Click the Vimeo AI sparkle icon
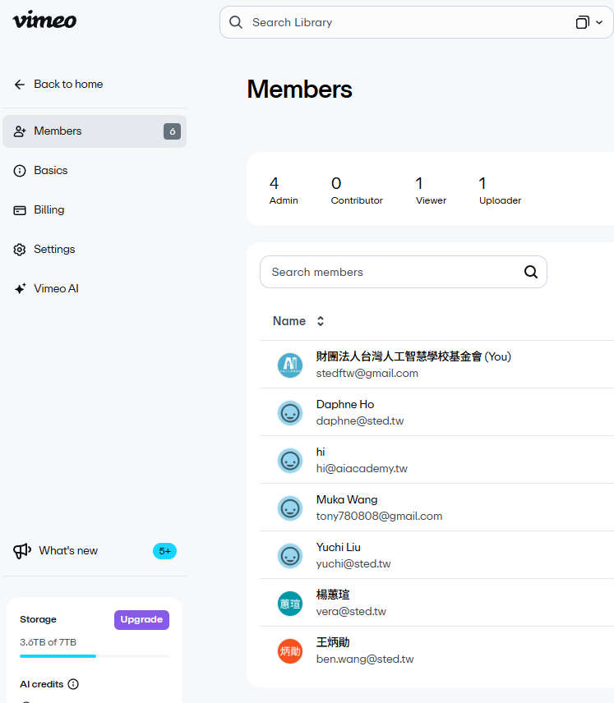Viewport: 614px width, 703px height. [x=20, y=289]
